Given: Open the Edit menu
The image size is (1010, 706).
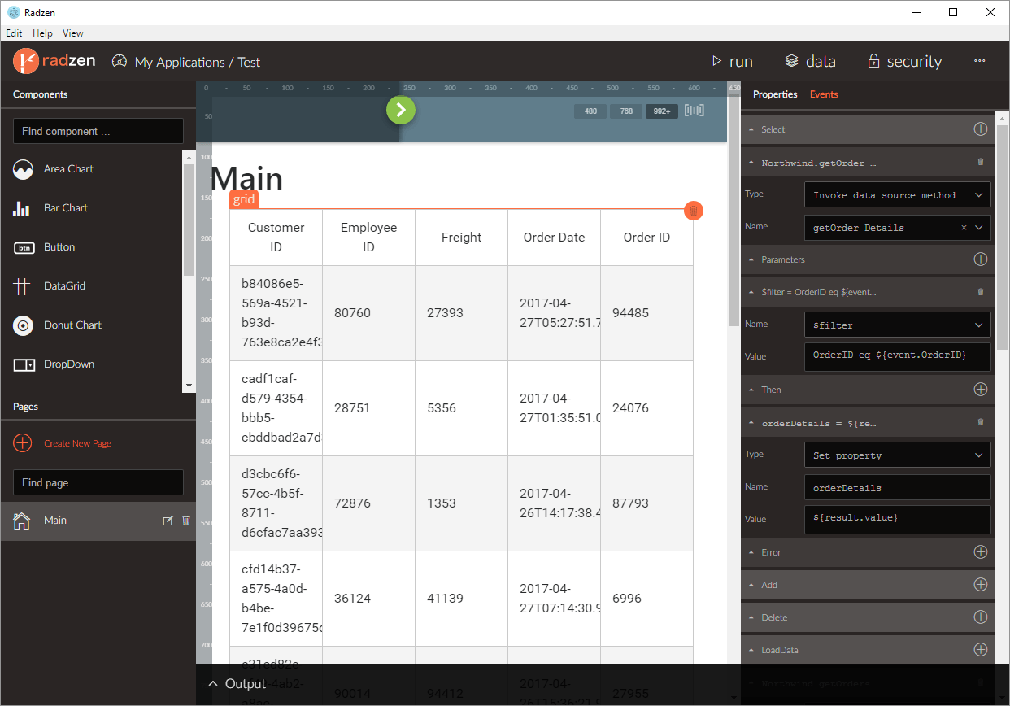Looking at the screenshot, I should pos(14,33).
